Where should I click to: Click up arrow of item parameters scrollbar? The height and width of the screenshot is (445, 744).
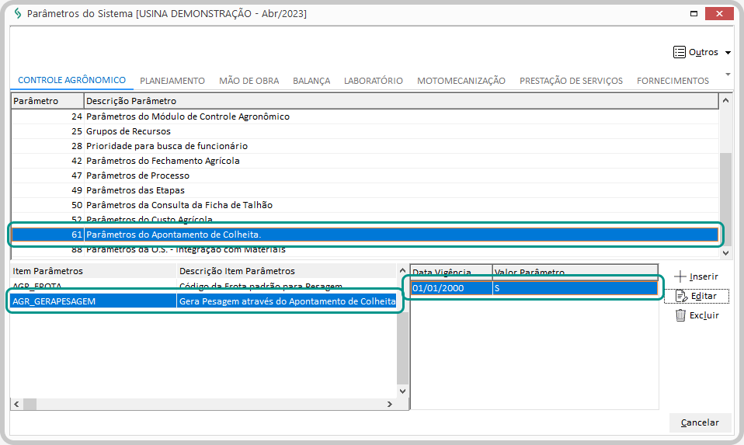click(x=402, y=270)
